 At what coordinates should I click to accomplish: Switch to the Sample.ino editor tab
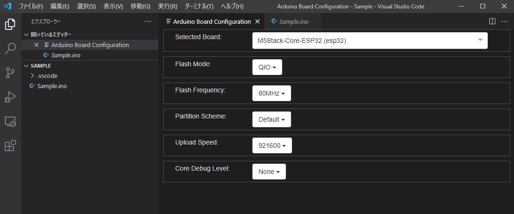coord(293,21)
